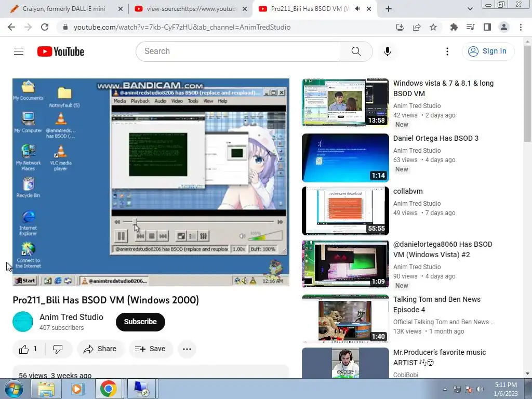Open more actions ellipsis under video

point(187,349)
